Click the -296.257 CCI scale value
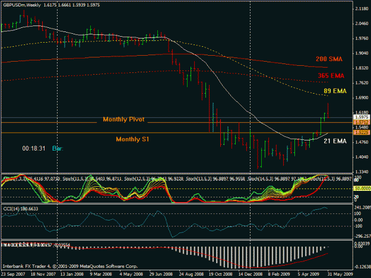This screenshot has height=278, width=371. pyautogui.click(x=362, y=236)
